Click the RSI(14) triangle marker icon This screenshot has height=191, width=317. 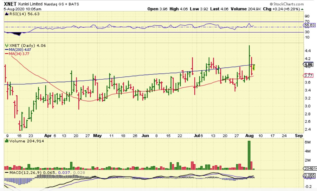tap(6, 14)
